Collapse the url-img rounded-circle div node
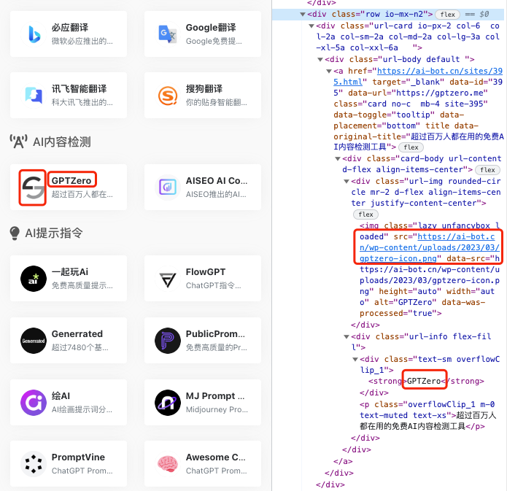 (347, 182)
